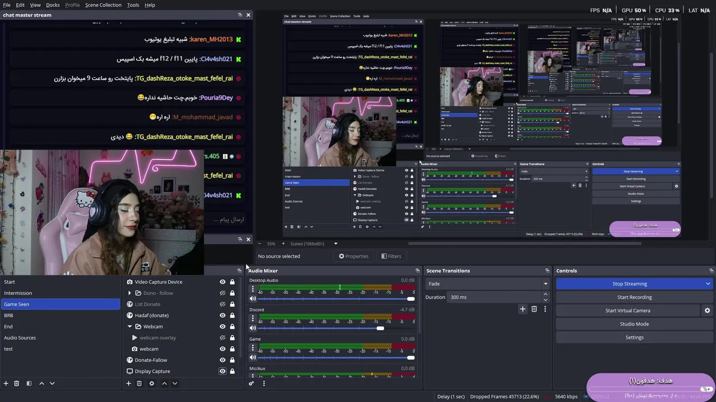Hide the Webcam group
The image size is (716, 402).
pyautogui.click(x=223, y=327)
